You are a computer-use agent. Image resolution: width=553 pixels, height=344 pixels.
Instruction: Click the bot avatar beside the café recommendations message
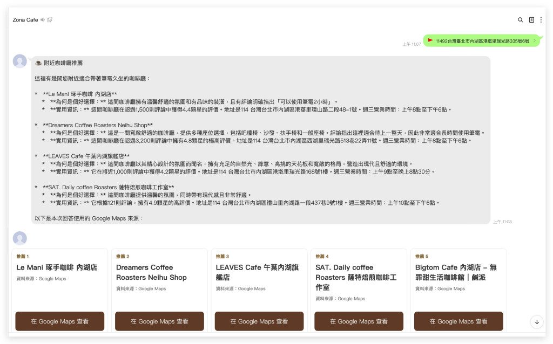(x=20, y=61)
